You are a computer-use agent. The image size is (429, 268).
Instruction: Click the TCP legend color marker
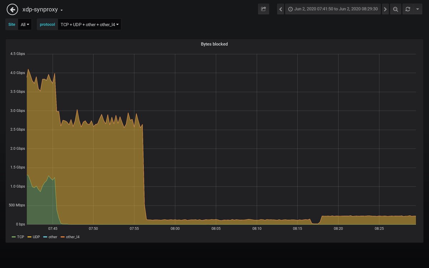pos(14,237)
